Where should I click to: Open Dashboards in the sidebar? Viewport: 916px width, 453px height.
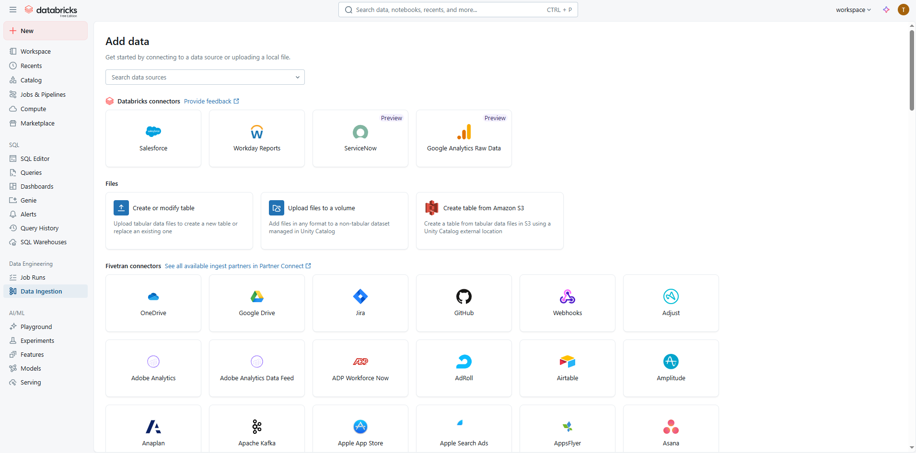point(46,186)
